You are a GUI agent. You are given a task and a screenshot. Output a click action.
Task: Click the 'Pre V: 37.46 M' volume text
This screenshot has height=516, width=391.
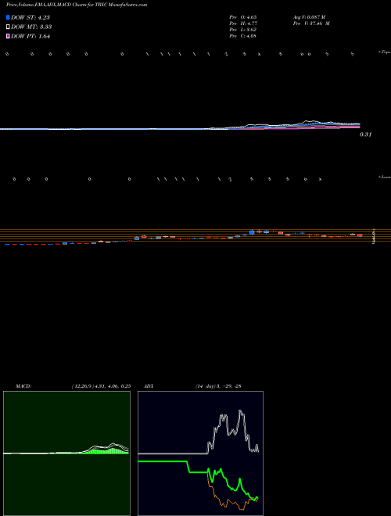312,23
